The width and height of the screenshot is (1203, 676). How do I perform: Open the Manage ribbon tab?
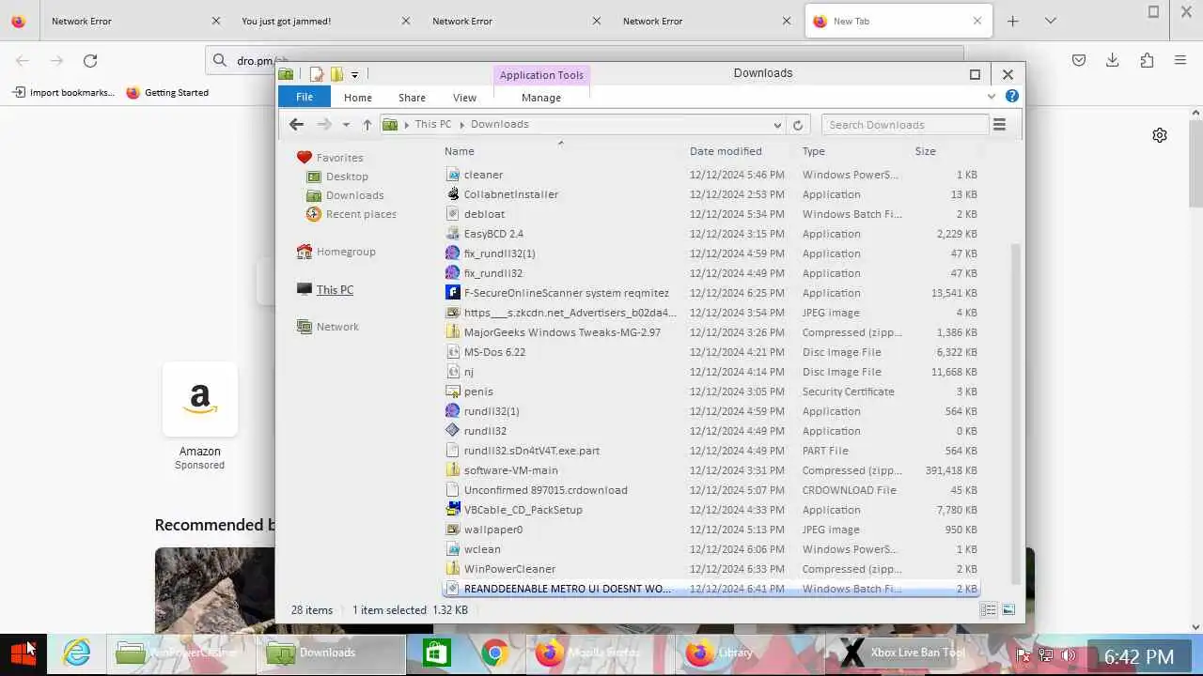541,98
